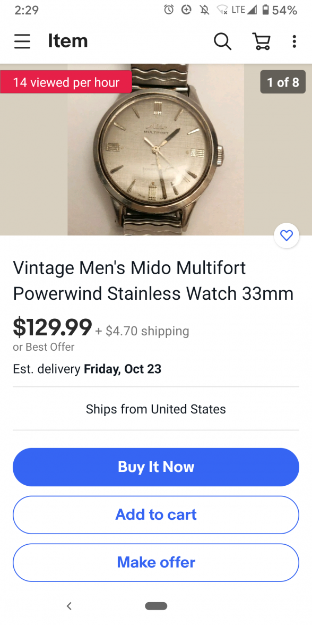Screen dimensions: 312x625
Task: Click the Add to cart button
Action: point(156,514)
